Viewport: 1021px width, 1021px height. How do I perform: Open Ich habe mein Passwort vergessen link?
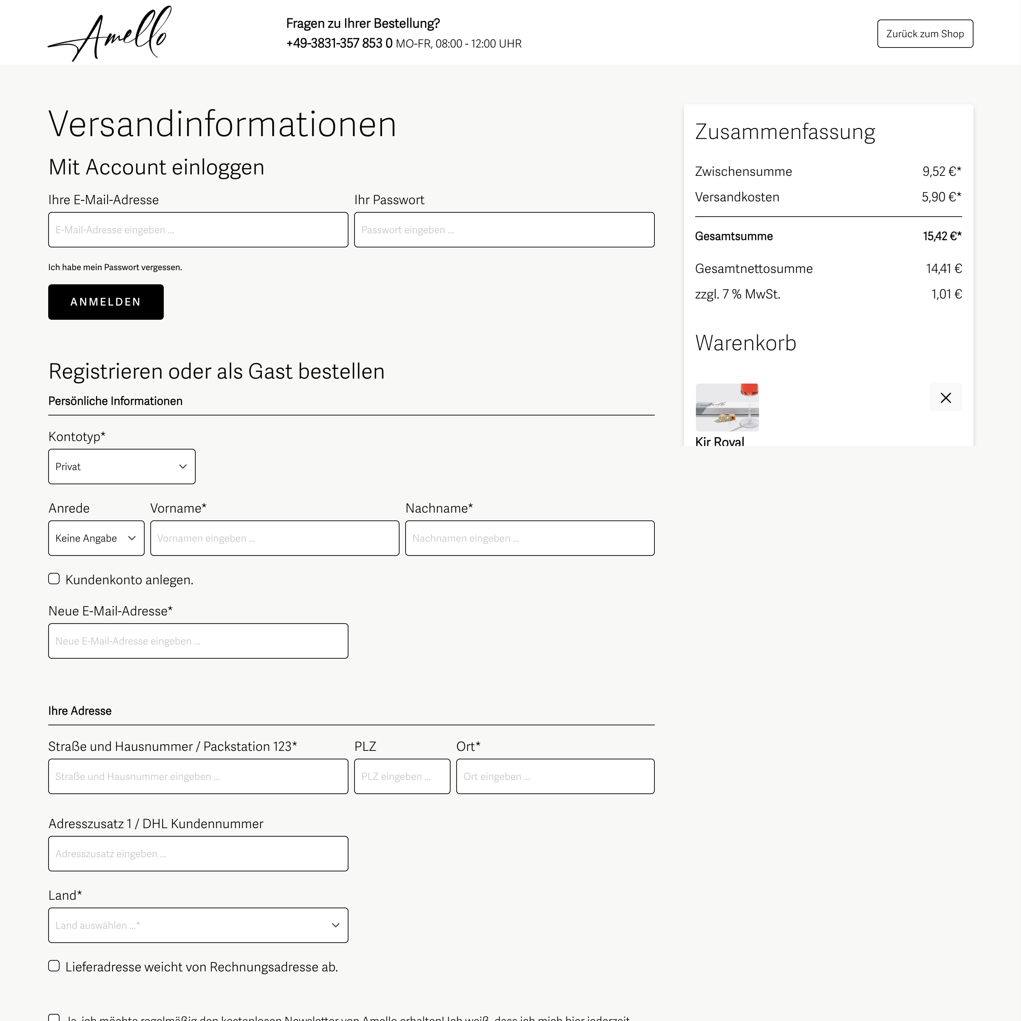click(x=115, y=267)
